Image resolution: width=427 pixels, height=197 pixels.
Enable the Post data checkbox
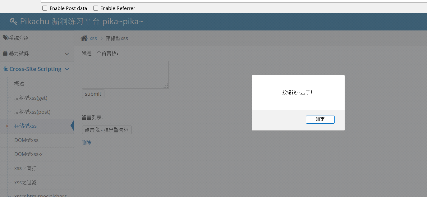click(45, 8)
